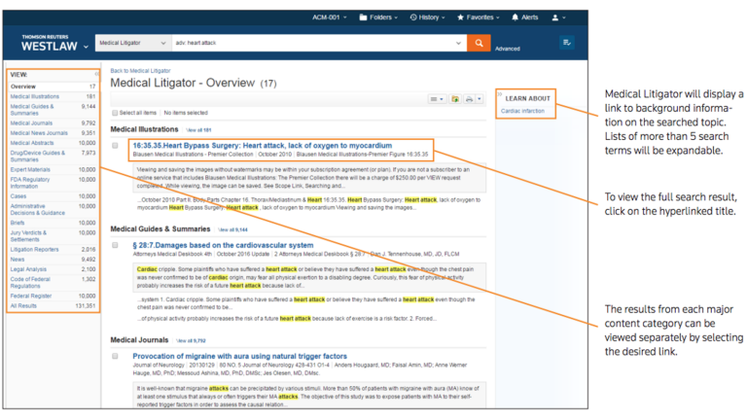Click the 'No items selected' status text

pos(186,114)
